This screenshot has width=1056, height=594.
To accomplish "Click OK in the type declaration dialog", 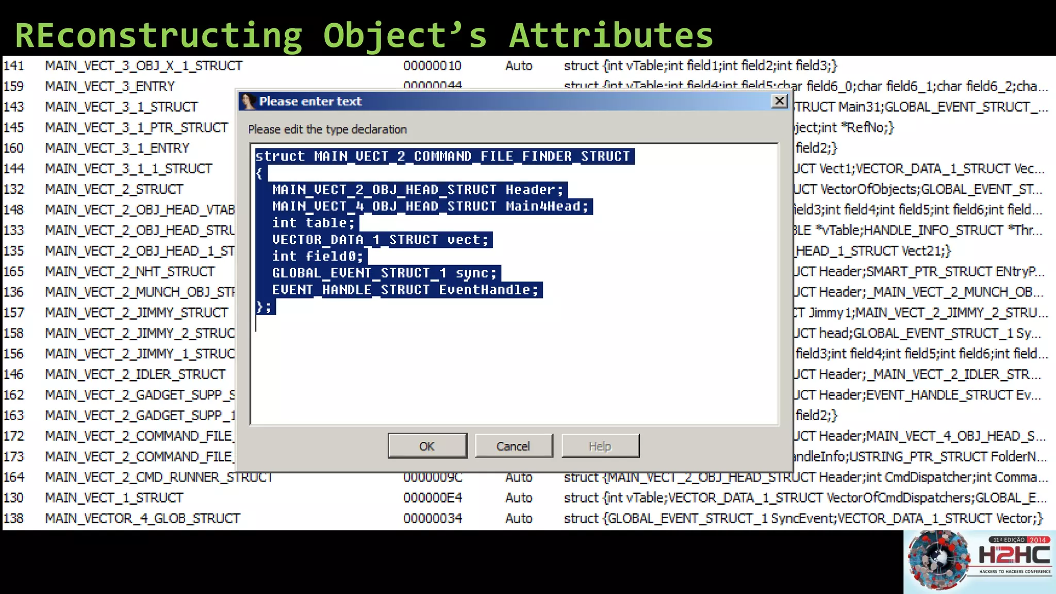I will click(427, 445).
